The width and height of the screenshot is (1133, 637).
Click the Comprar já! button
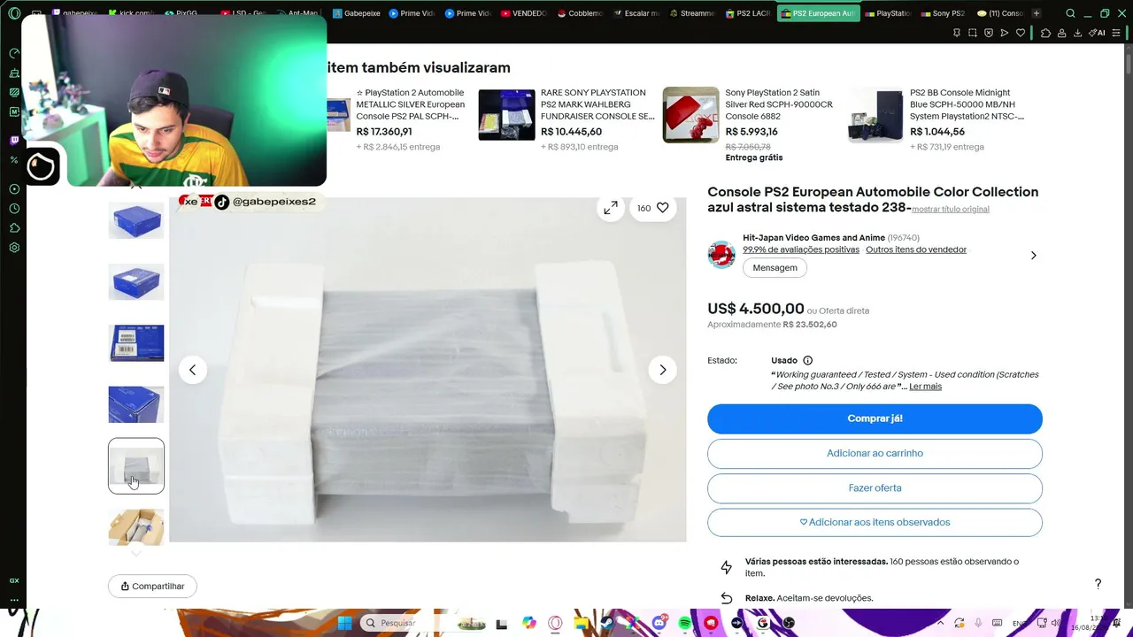click(875, 418)
